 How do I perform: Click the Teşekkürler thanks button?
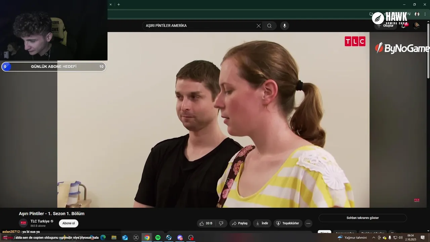point(288,223)
